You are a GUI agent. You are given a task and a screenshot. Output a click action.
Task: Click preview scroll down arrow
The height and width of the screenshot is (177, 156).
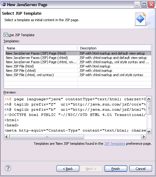pyautogui.click(x=149, y=131)
